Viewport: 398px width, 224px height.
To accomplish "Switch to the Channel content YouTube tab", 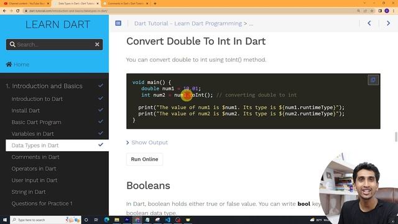I will (25, 4).
